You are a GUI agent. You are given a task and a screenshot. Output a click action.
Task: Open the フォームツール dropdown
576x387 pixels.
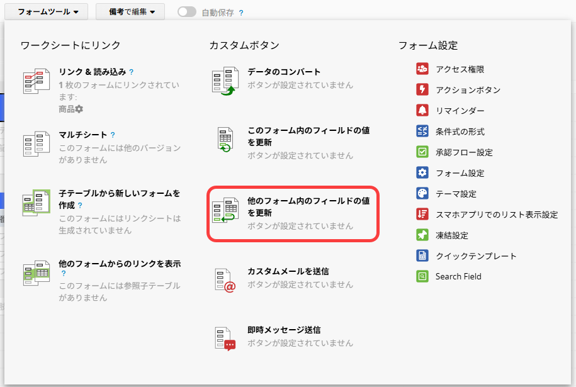click(x=48, y=12)
